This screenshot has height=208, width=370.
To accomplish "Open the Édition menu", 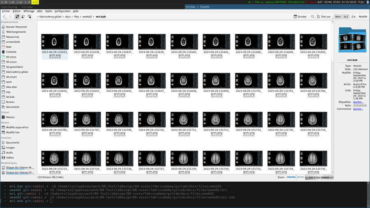I will [16, 11].
